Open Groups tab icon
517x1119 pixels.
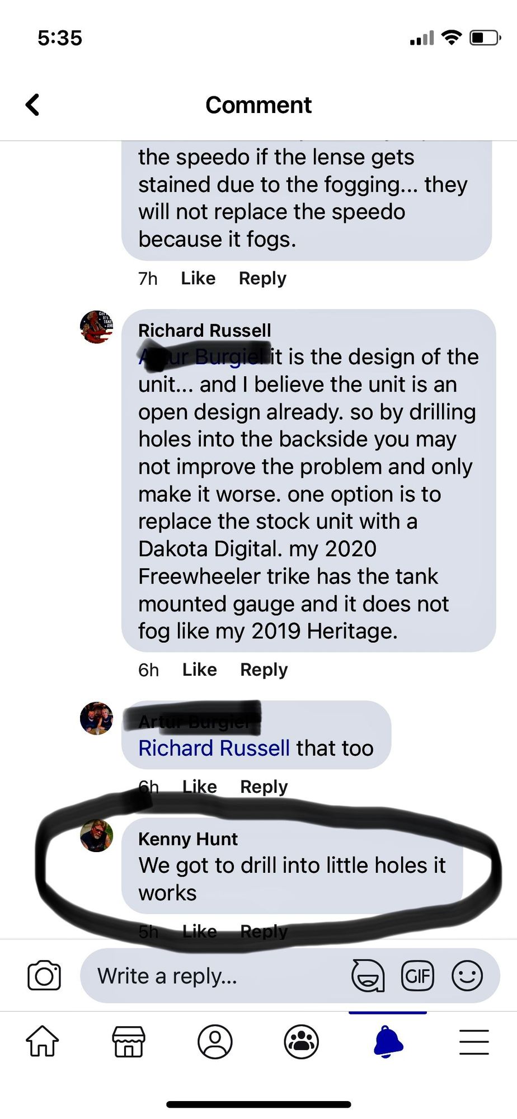302,1042
